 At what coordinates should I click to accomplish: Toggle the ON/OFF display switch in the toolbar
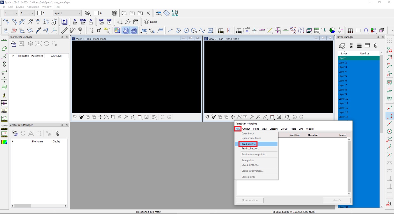click(373, 30)
